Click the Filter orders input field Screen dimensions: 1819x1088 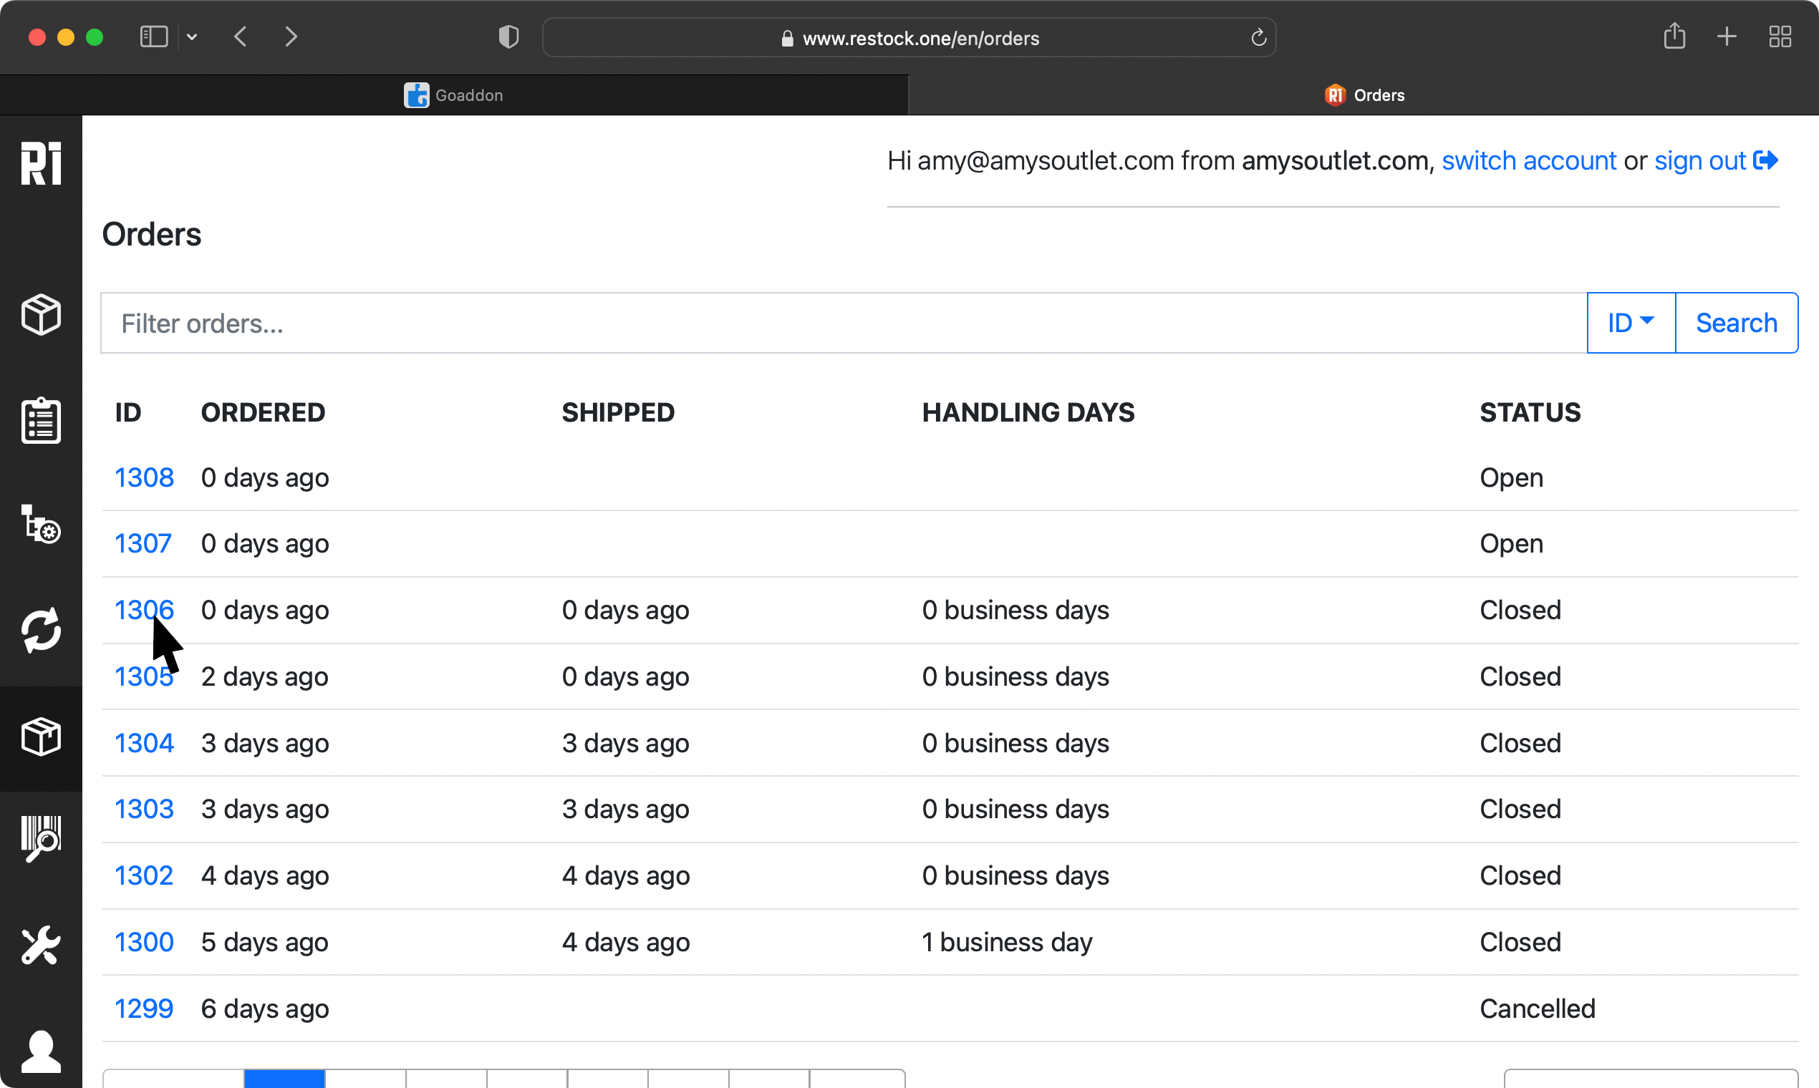point(844,324)
